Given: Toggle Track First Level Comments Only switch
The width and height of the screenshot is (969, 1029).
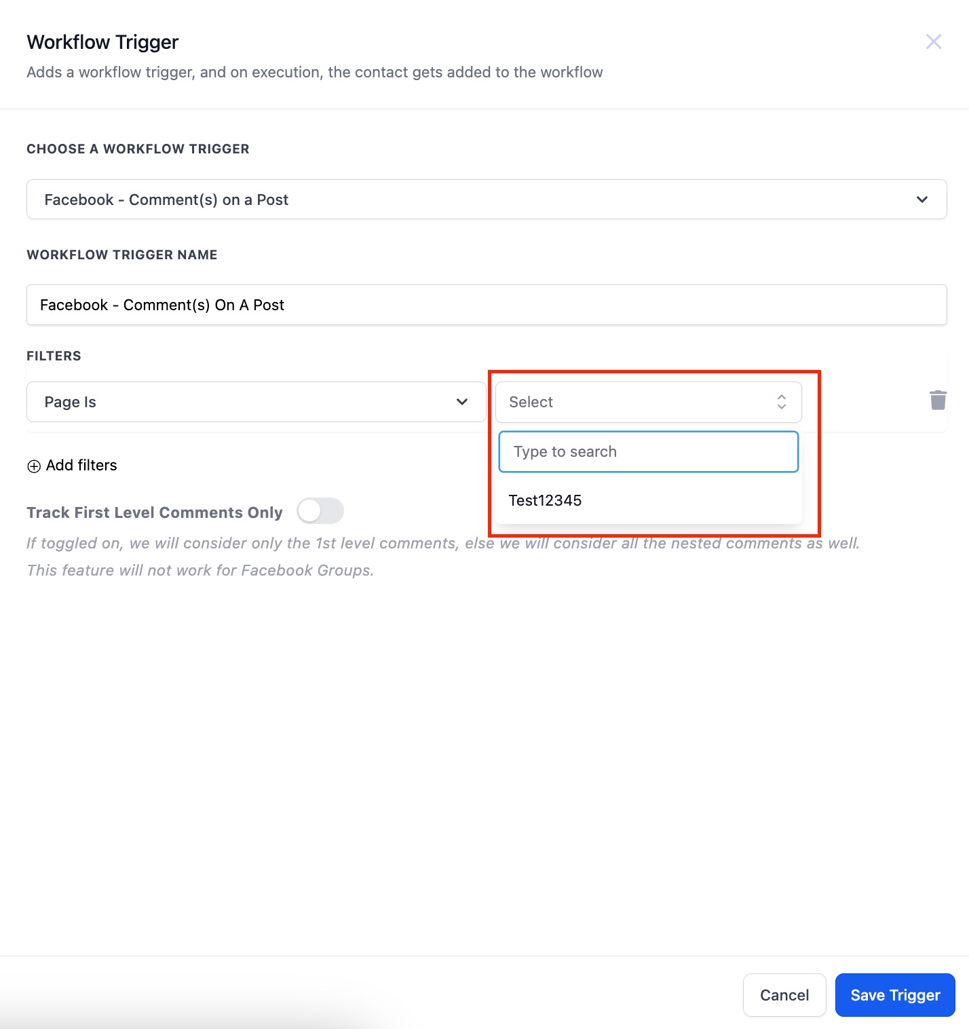Looking at the screenshot, I should [x=320, y=511].
